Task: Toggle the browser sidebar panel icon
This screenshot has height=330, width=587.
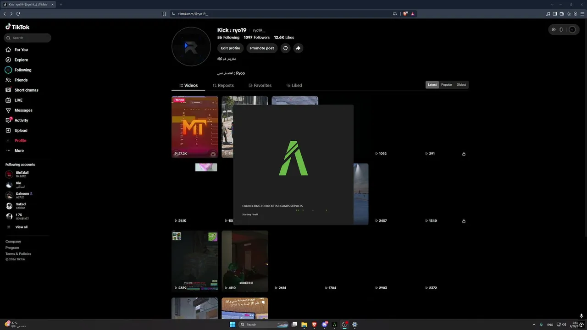Action: coord(555,14)
